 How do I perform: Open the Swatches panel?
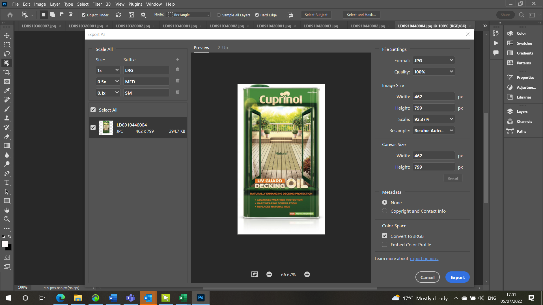523,43
